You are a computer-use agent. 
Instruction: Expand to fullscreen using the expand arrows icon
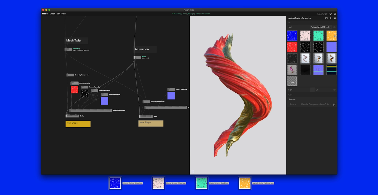click(x=335, y=14)
